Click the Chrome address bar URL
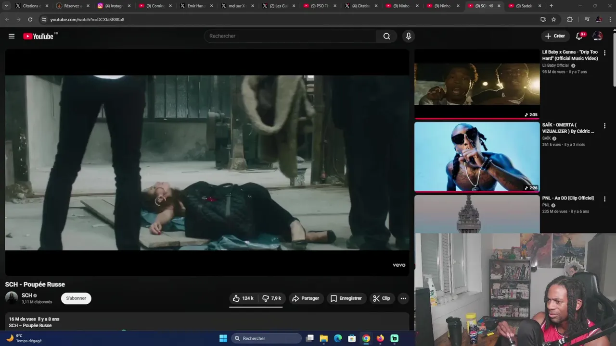The height and width of the screenshot is (346, 616). click(87, 19)
